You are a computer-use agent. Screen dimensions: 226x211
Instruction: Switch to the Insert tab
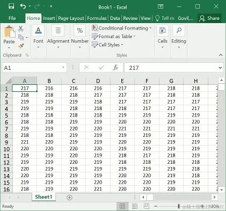tap(49, 18)
